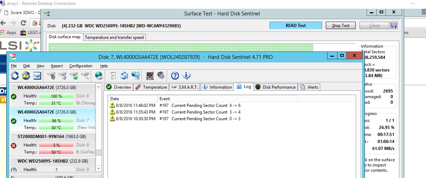Viewport: 426px width, 178px height.
Task: Switch to the S.M.A.R.T. tab
Action: [185, 87]
